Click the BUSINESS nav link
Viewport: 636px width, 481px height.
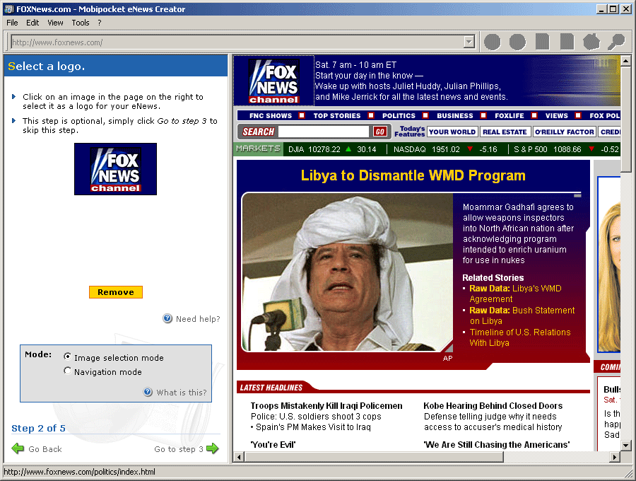pyautogui.click(x=454, y=116)
